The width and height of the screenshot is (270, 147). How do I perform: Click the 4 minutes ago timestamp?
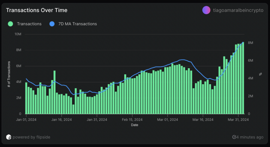[250, 137]
